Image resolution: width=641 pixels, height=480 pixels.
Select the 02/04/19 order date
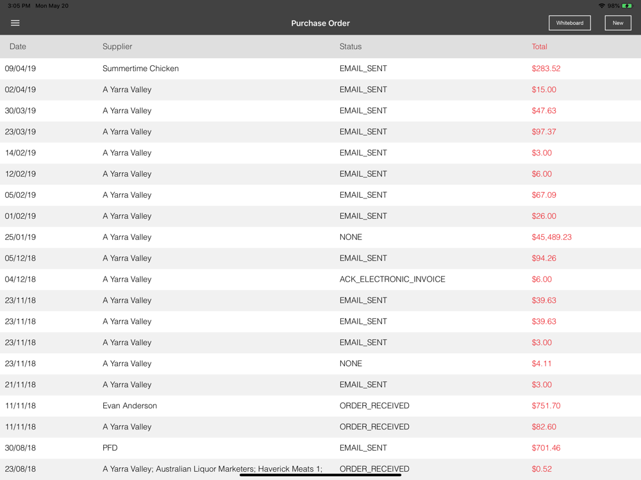coord(20,90)
